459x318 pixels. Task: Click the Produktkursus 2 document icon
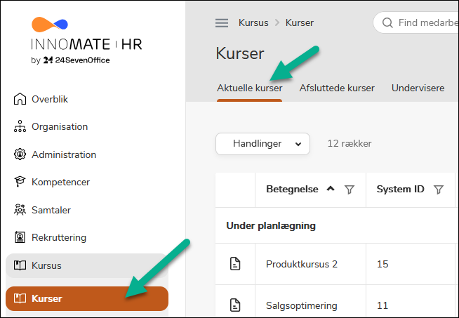235,264
